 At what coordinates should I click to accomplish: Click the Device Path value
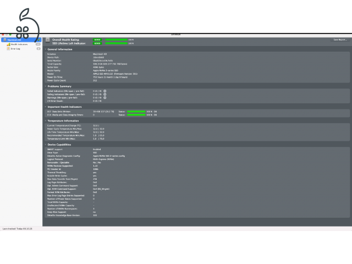click(98, 57)
